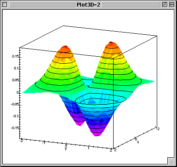Image resolution: width=177 pixels, height=167 pixels.
Task: Collapse window using the windowshade box
Action: [x=172, y=5]
